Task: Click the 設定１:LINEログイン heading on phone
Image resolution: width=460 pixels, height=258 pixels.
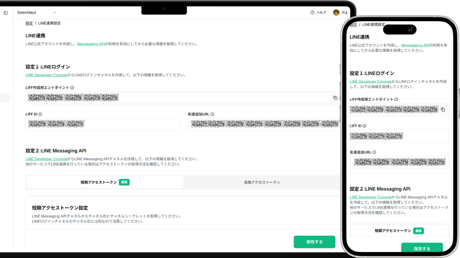Action: pyautogui.click(x=372, y=73)
